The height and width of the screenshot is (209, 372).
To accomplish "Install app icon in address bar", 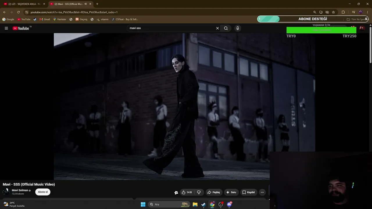I will [x=321, y=12].
